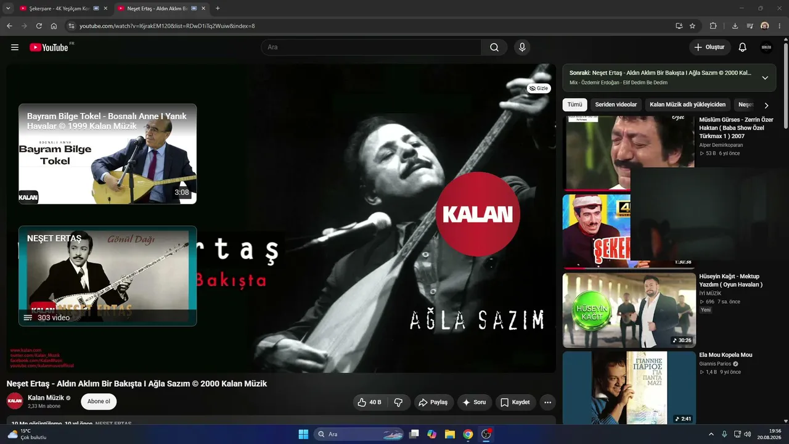Click the Ela Mou Kopela Mou title
Image resolution: width=789 pixels, height=444 pixels.
tap(726, 355)
